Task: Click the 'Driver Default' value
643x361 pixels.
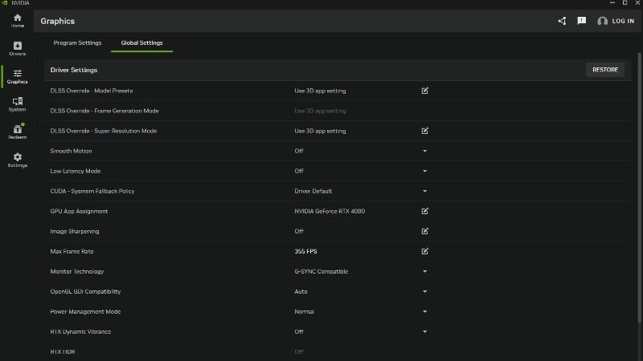Action: tap(313, 191)
